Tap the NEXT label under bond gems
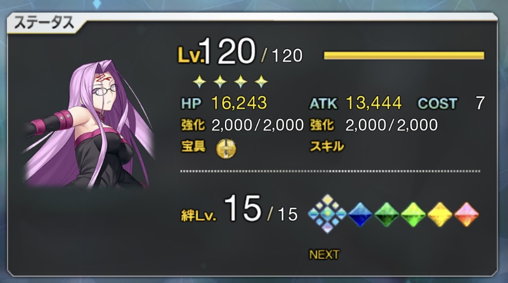The width and height of the screenshot is (508, 283). tap(324, 255)
